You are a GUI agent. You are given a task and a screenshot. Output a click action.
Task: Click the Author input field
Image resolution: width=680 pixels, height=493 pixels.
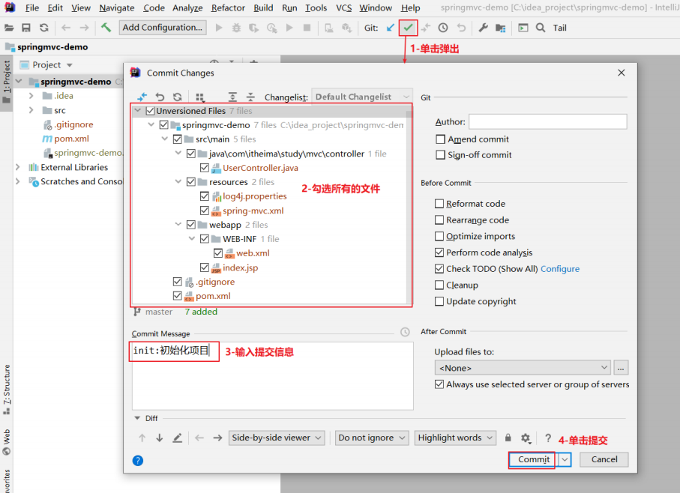point(548,121)
